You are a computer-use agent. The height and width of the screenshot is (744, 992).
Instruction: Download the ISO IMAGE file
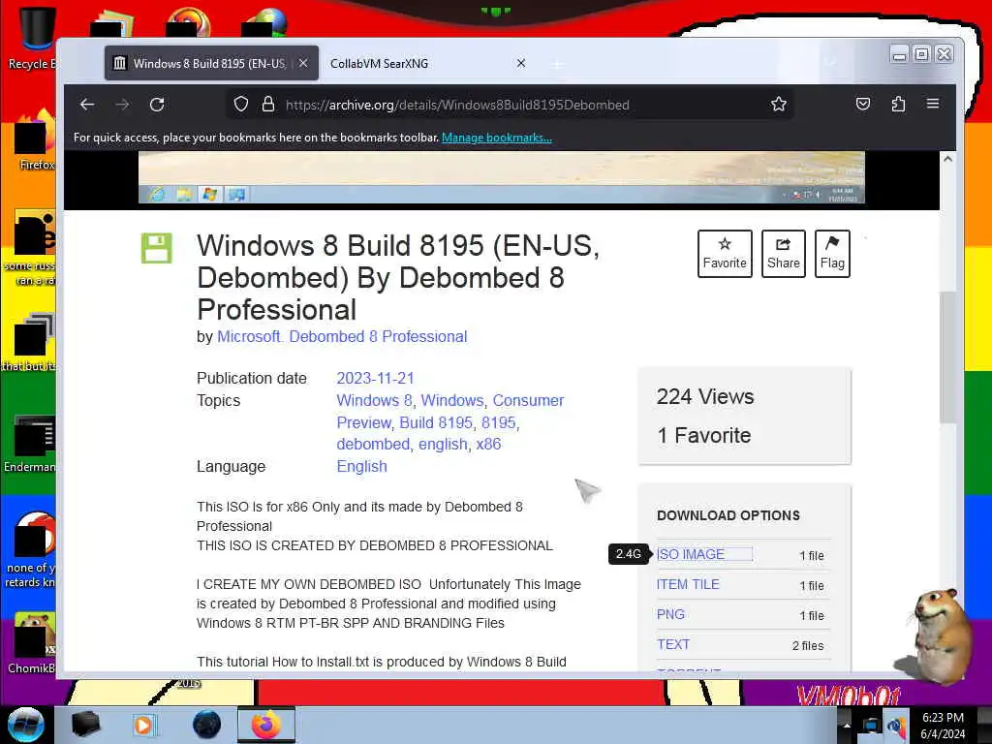tap(691, 554)
